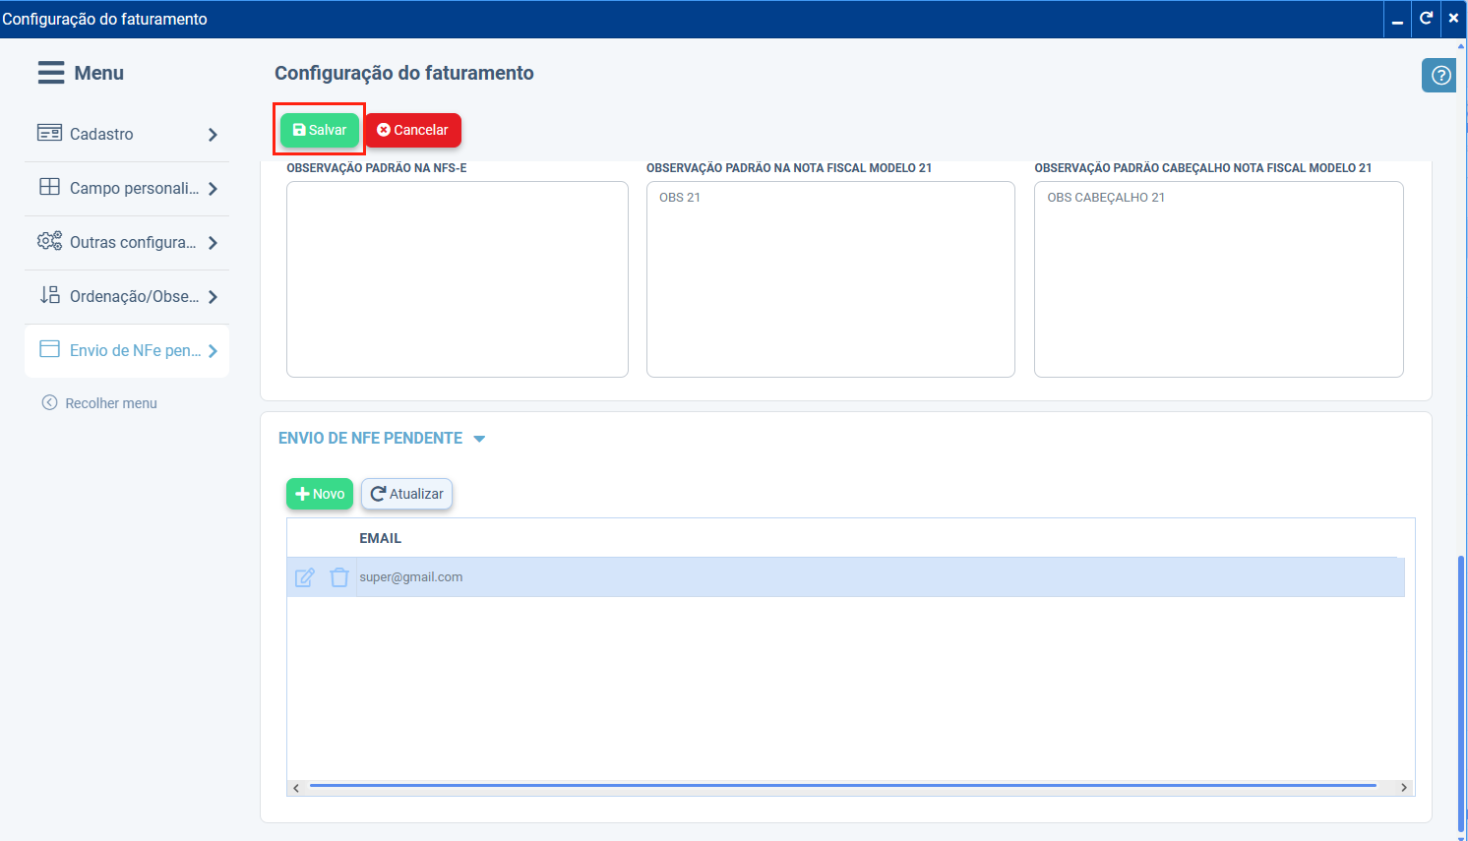Image resolution: width=1468 pixels, height=841 pixels.
Task: Click the Novo button
Action: (x=320, y=494)
